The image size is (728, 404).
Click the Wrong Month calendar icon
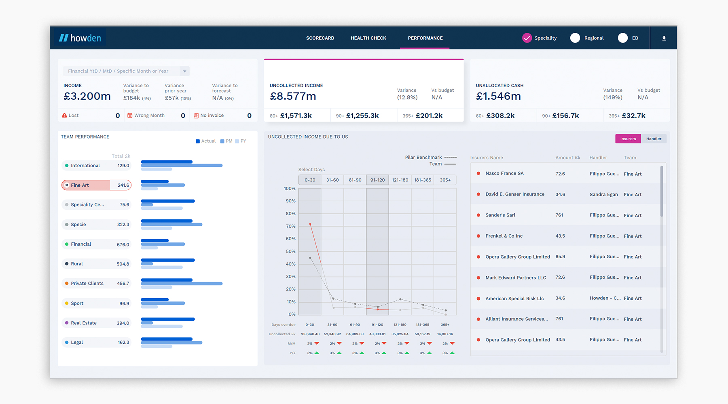pyautogui.click(x=130, y=116)
